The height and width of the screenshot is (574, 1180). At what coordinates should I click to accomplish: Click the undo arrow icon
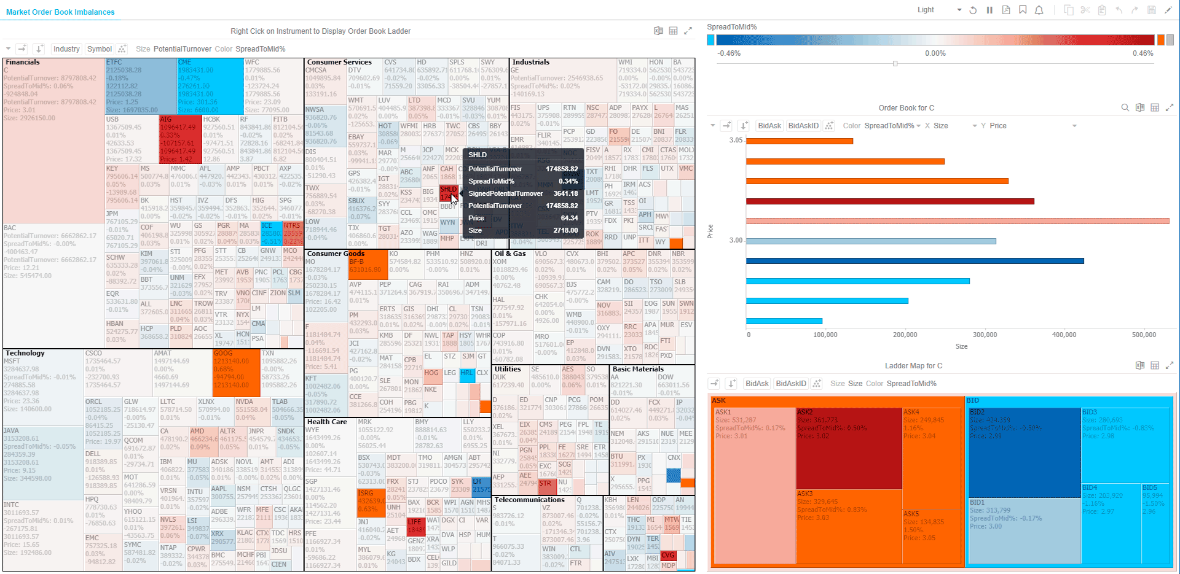click(x=1119, y=10)
